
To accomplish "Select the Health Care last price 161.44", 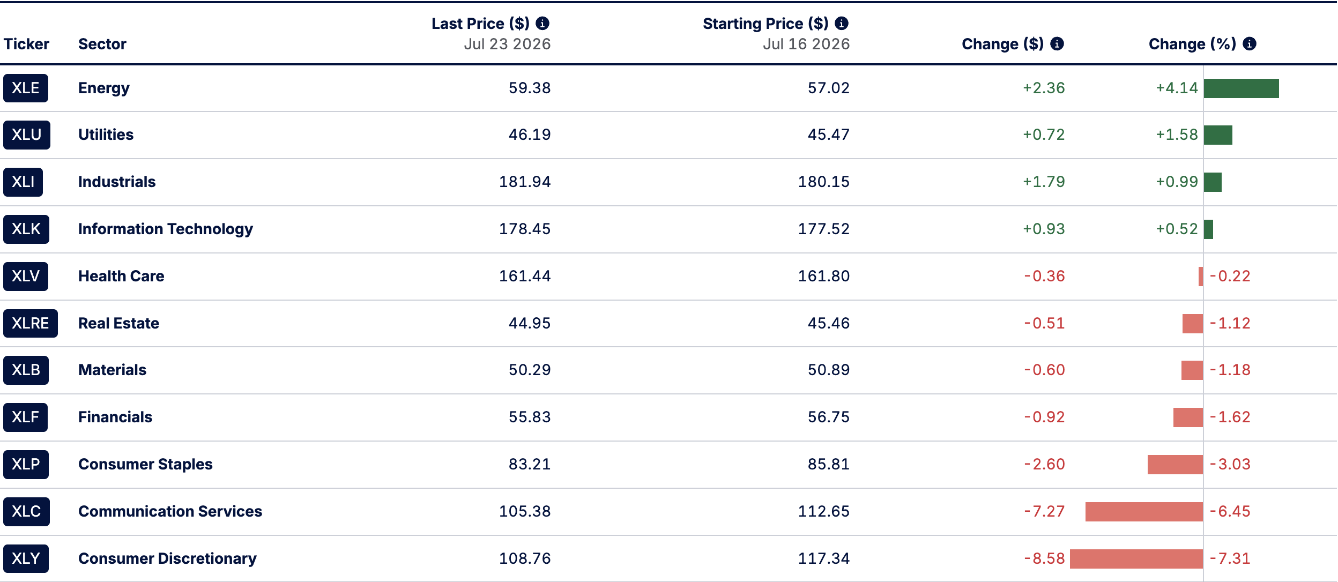I will (x=525, y=276).
